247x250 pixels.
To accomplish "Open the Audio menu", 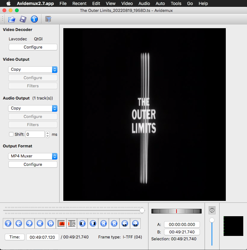I will [x=144, y=3].
